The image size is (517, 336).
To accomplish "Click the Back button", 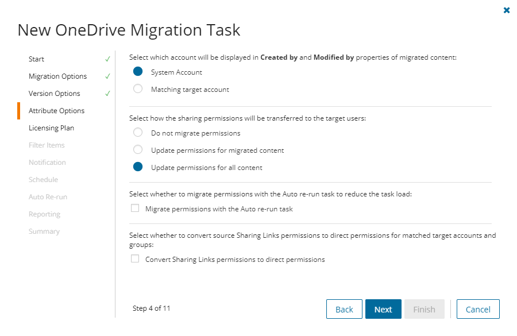I will [344, 309].
